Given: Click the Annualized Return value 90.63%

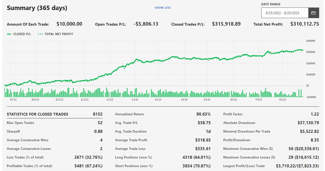Looking at the screenshot, I should click(x=203, y=114).
